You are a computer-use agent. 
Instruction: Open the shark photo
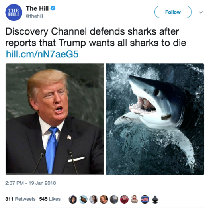coord(155,119)
